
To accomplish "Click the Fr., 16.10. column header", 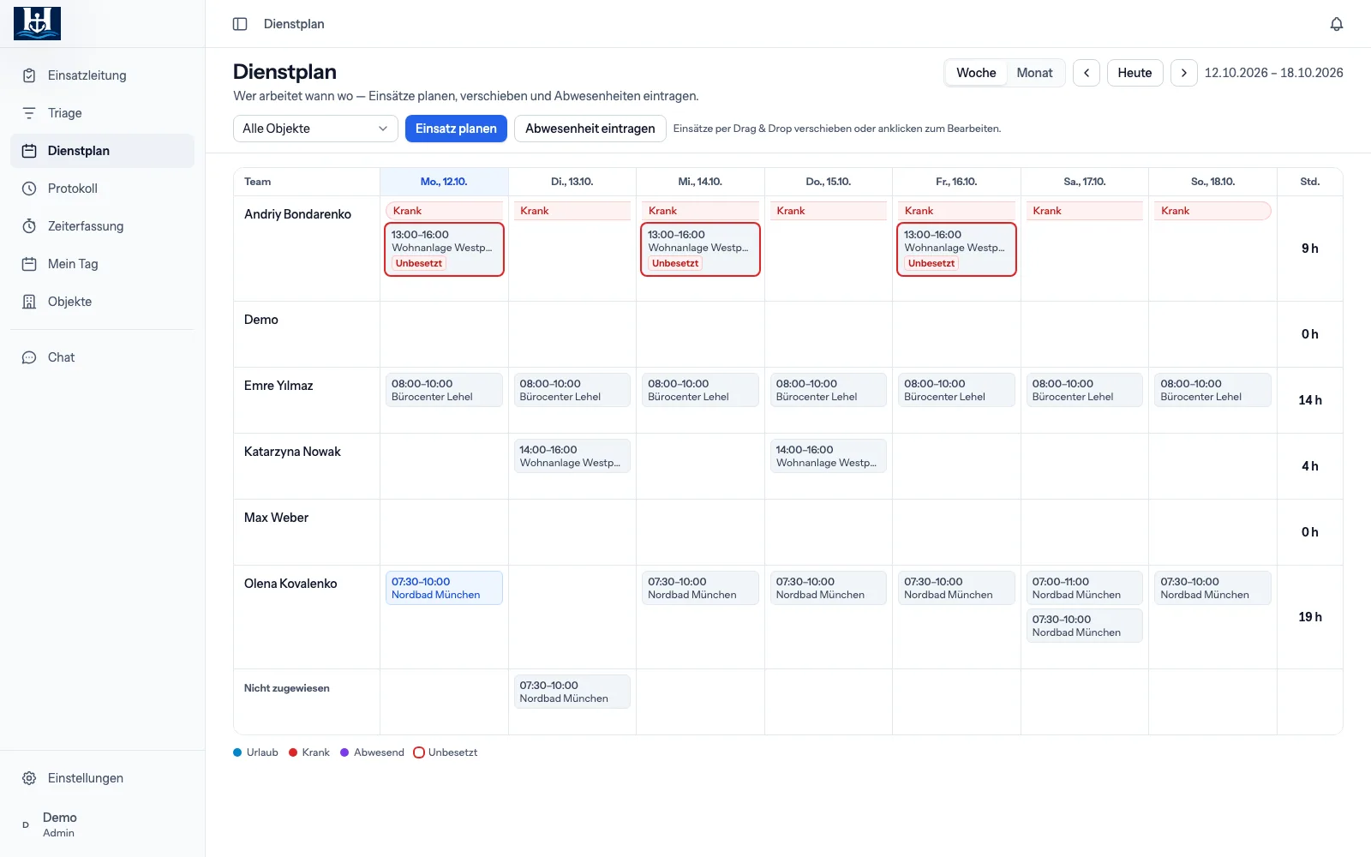I will pos(956,182).
